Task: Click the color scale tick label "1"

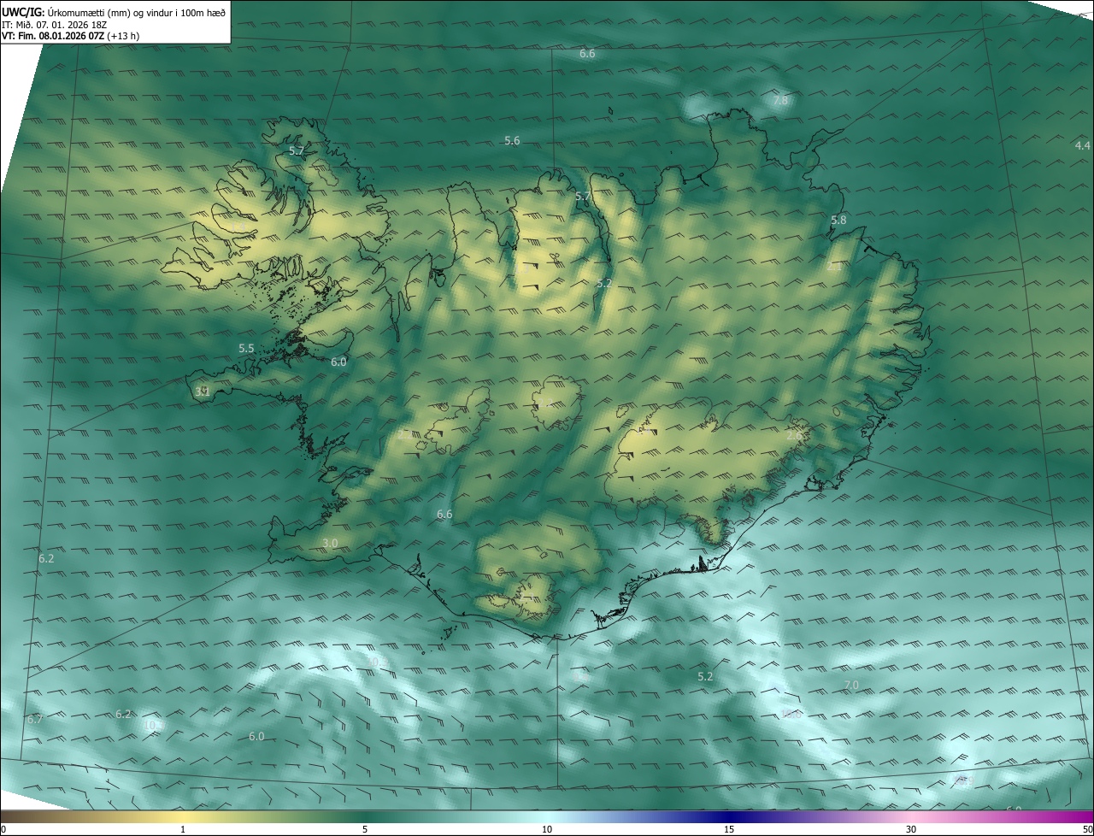Action: (183, 829)
